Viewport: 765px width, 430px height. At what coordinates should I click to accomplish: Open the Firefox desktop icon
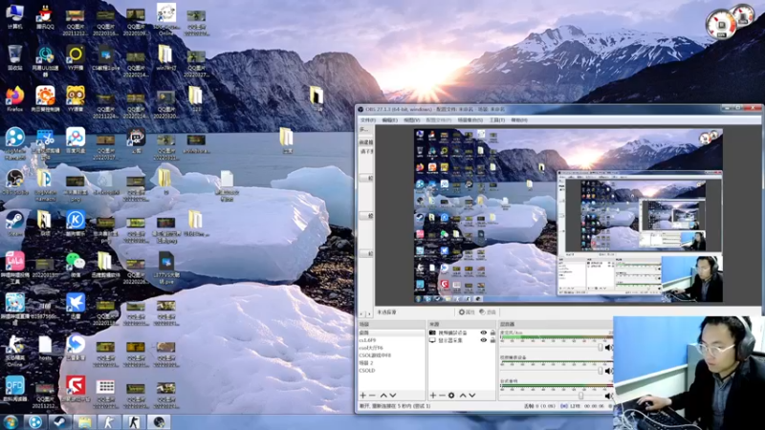15,99
